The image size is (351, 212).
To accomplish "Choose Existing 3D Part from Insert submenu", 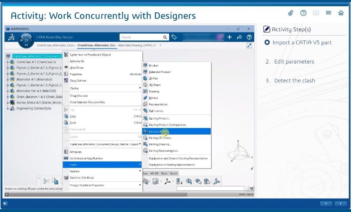I will (x=177, y=131).
